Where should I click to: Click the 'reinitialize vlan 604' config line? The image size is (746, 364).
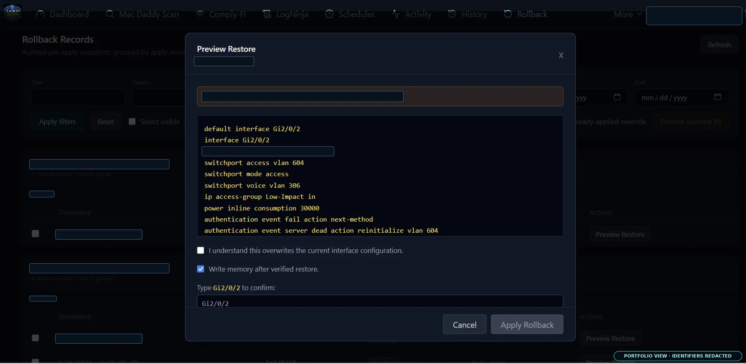point(321,231)
